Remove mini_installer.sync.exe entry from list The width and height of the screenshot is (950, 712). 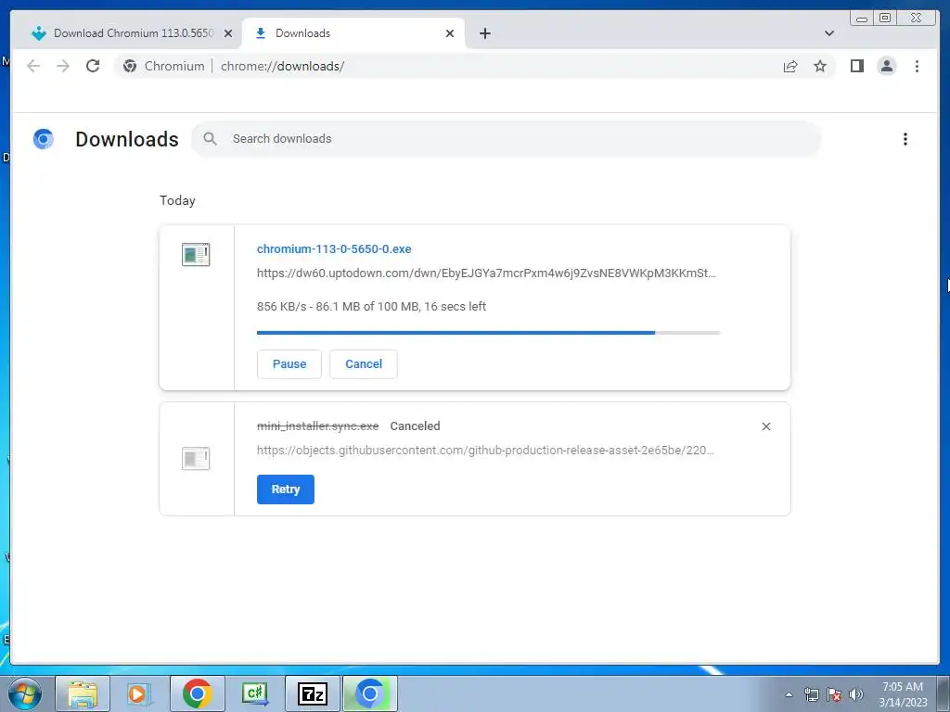pos(765,426)
